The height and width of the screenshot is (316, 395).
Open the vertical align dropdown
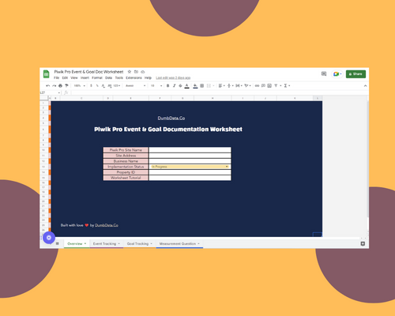pyautogui.click(x=231, y=85)
